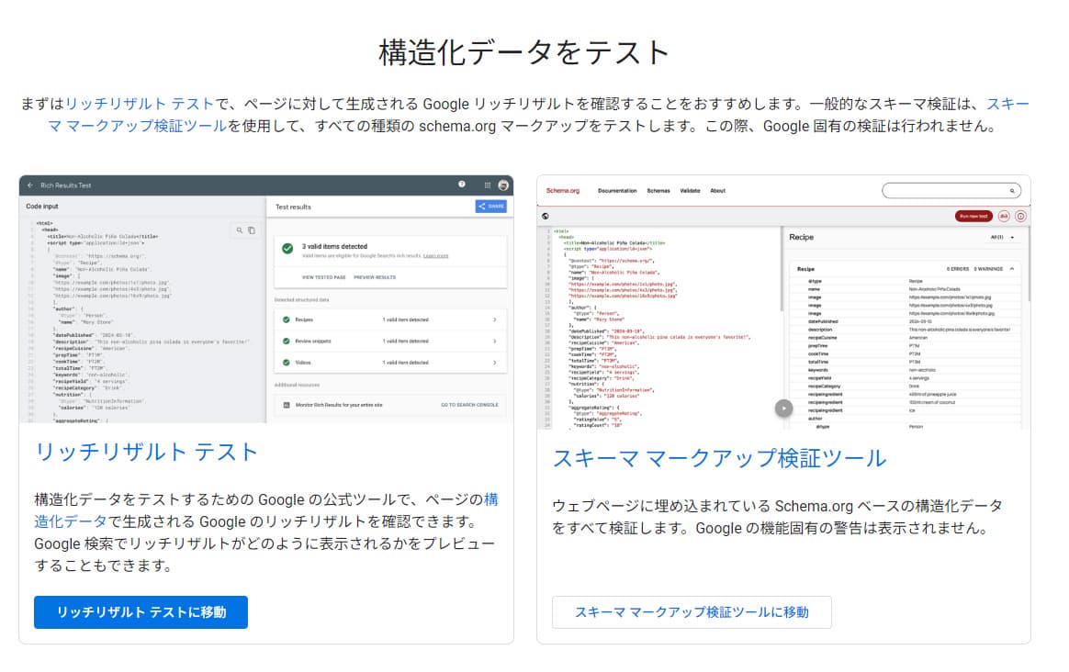Click the Learn more link under valid items detected
Screen dimensions: 1069x672
(435, 255)
